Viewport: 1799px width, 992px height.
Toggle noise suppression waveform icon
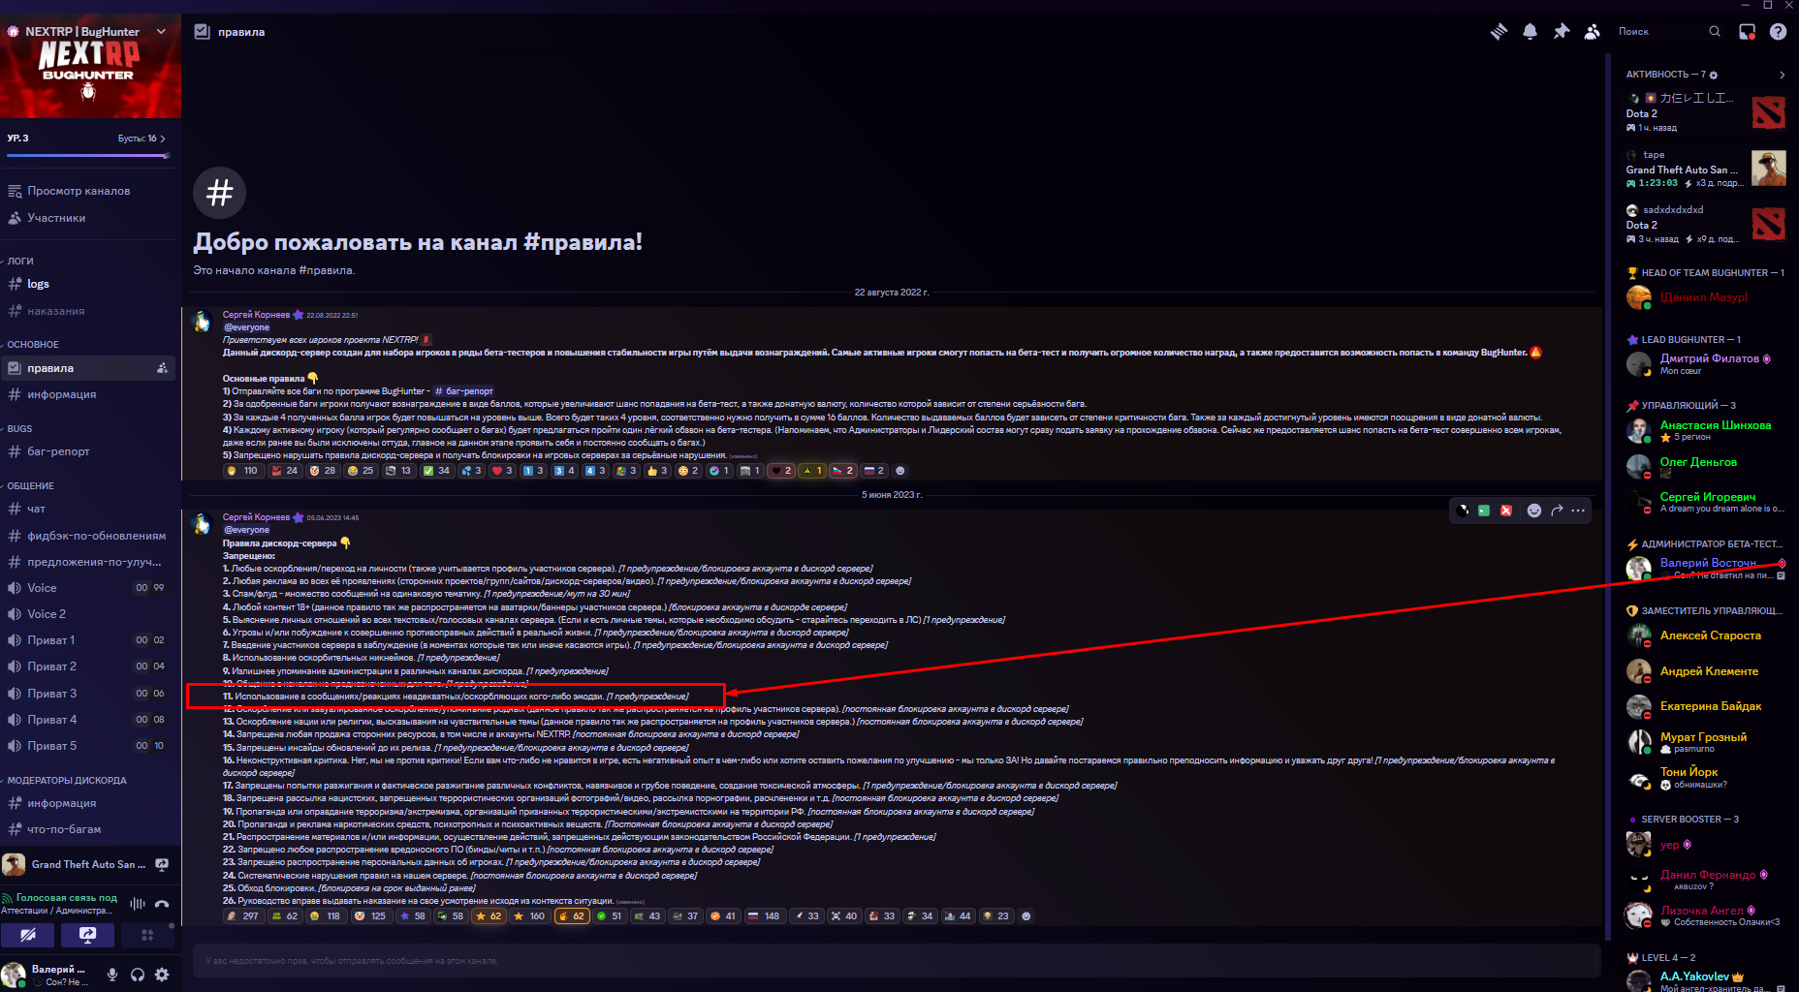point(138,903)
